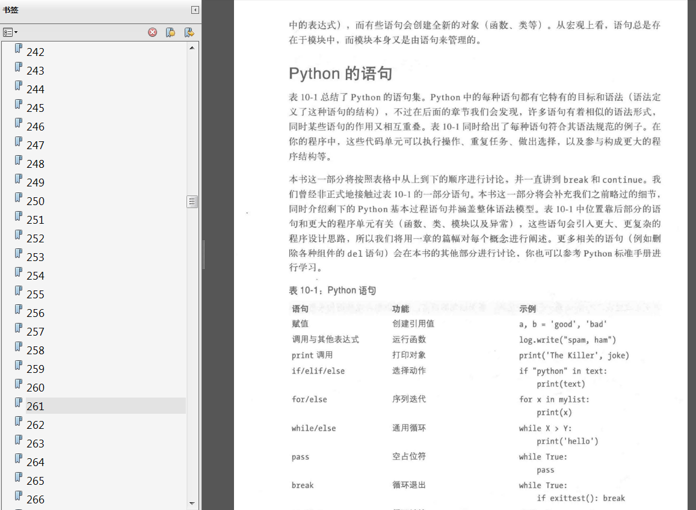Screen dimensions: 696x510
Task: Open bookmark 265
Action: 35,481
